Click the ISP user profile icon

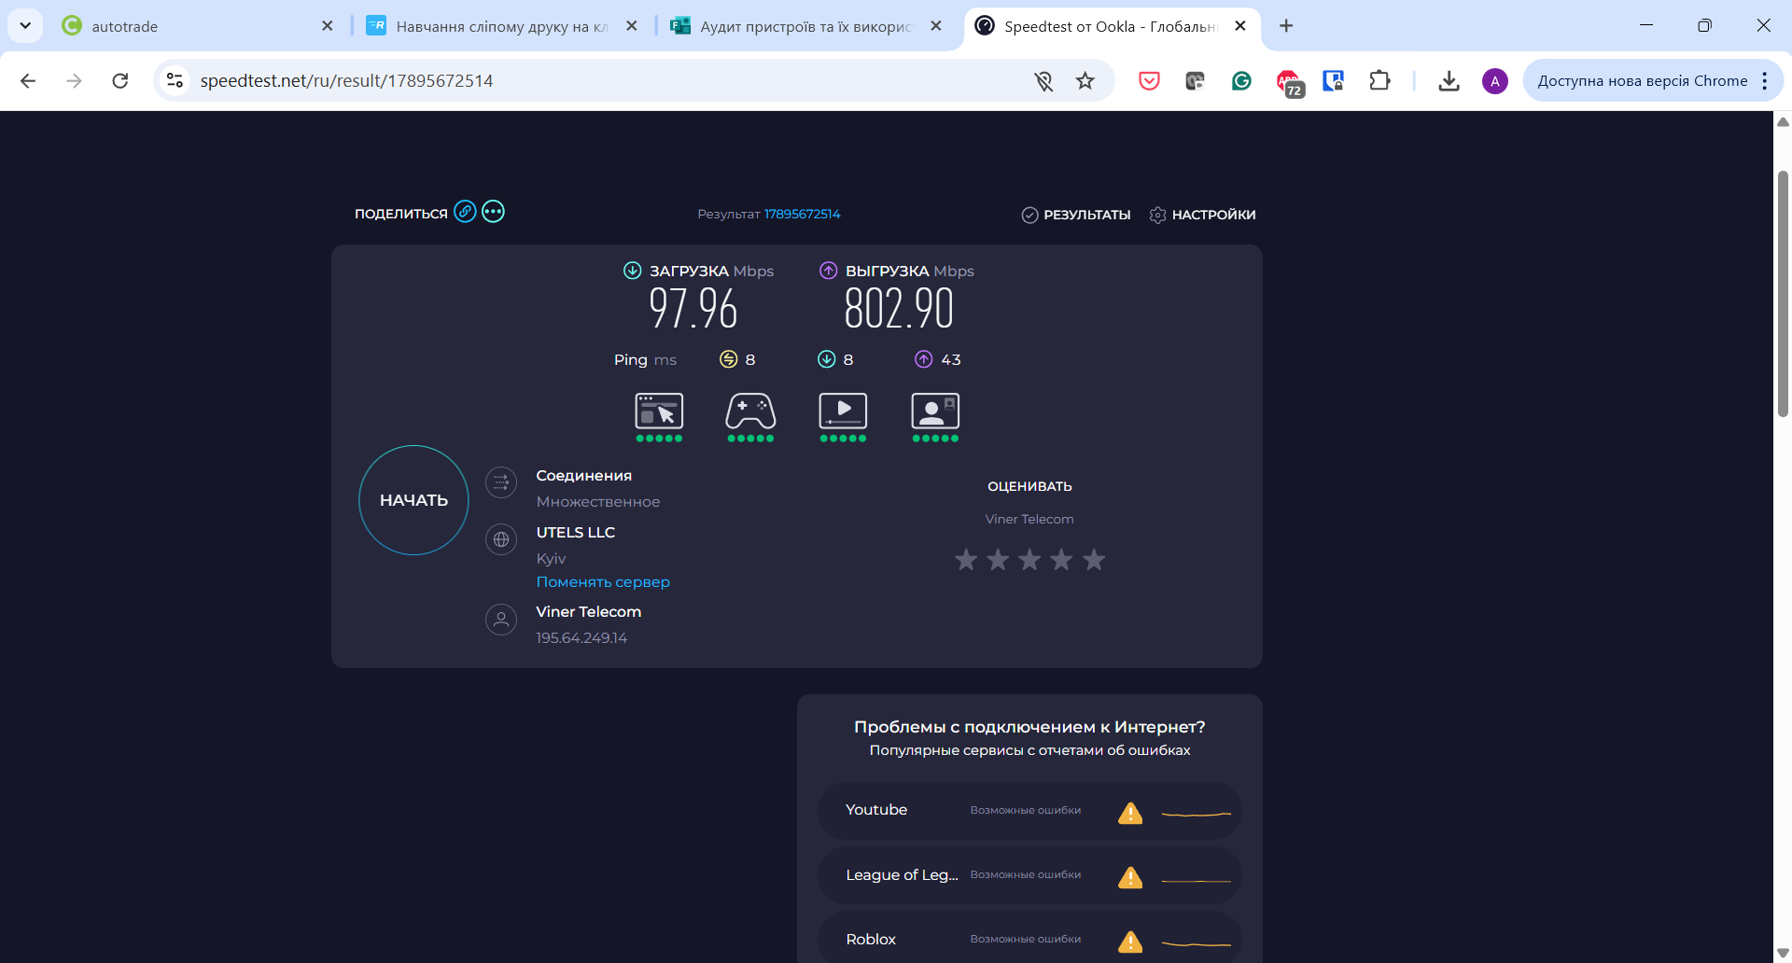pyautogui.click(x=501, y=619)
